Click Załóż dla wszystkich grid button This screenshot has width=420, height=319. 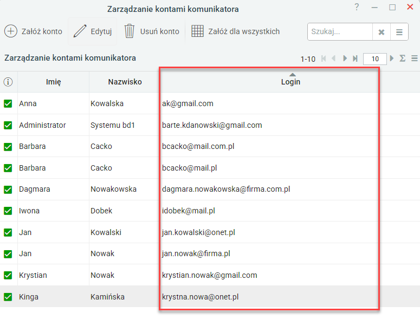pyautogui.click(x=235, y=31)
